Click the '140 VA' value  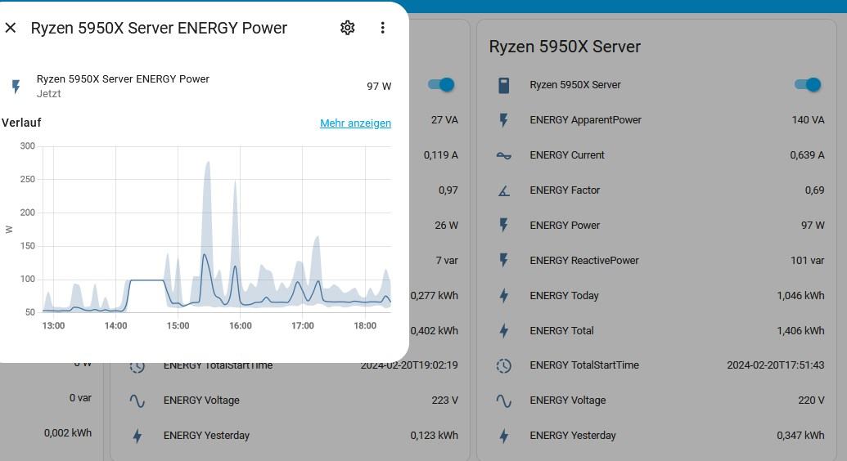(808, 120)
